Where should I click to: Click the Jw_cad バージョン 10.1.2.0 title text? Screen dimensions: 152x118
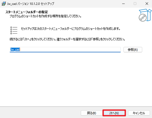(31, 4)
